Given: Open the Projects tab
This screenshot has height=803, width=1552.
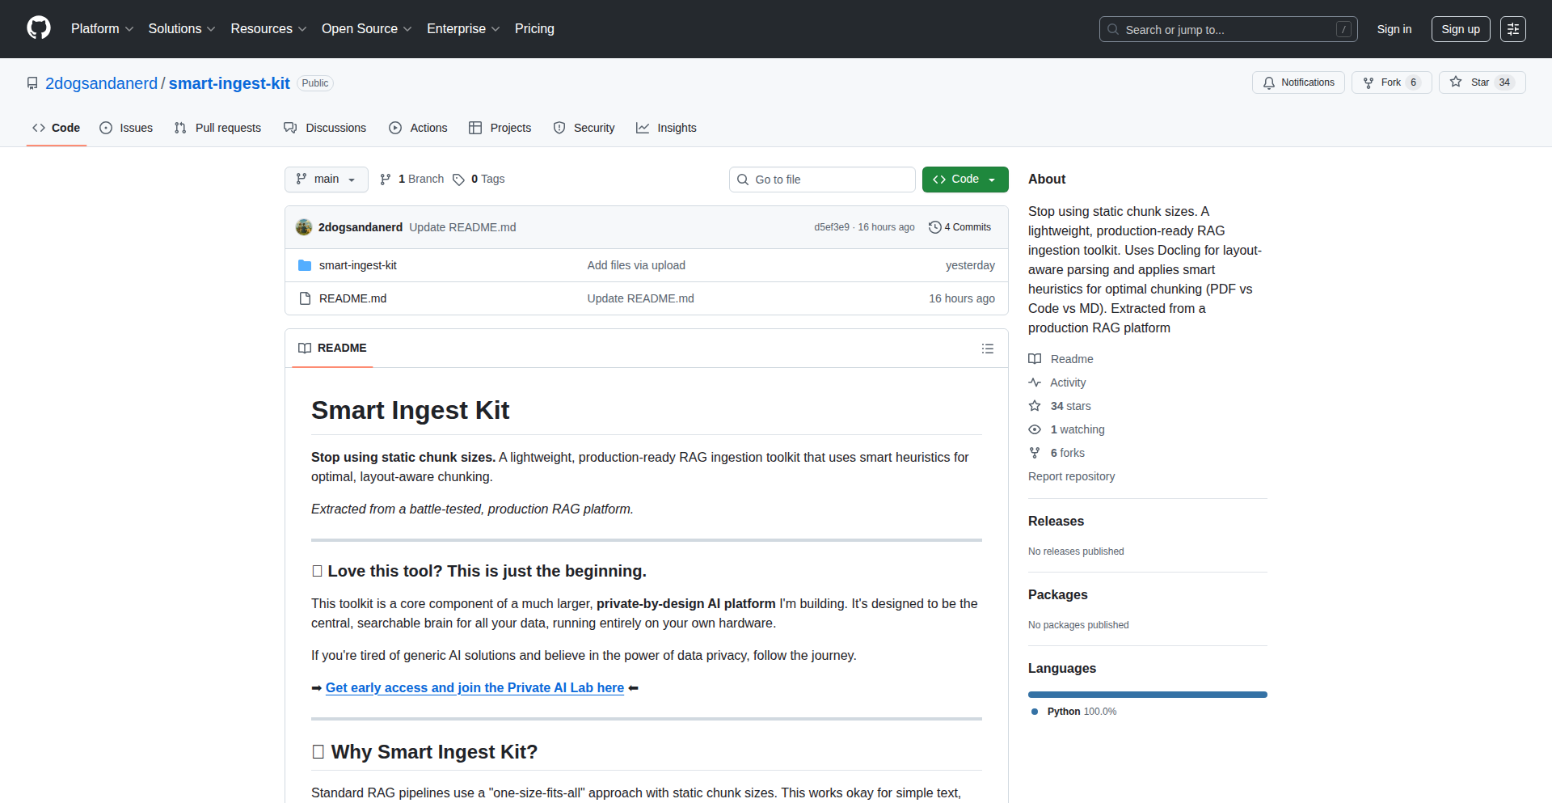Looking at the screenshot, I should pos(500,128).
